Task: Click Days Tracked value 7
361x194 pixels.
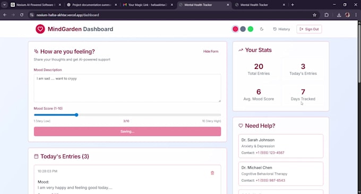Action: pos(303,92)
